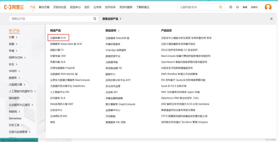278x142 pixels.
Task: Click the orange search icon in header
Action: point(221,7)
